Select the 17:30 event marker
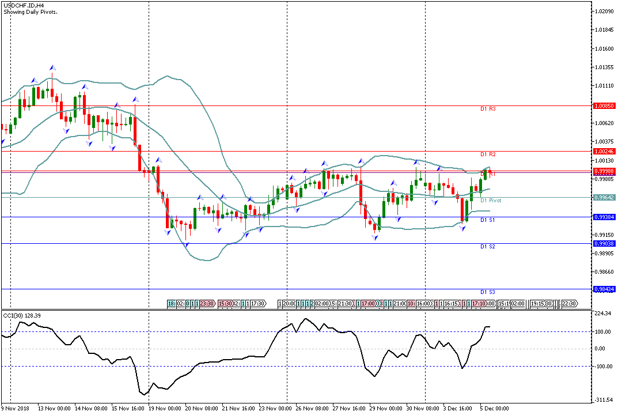This screenshot has width=622, height=415. click(x=258, y=304)
